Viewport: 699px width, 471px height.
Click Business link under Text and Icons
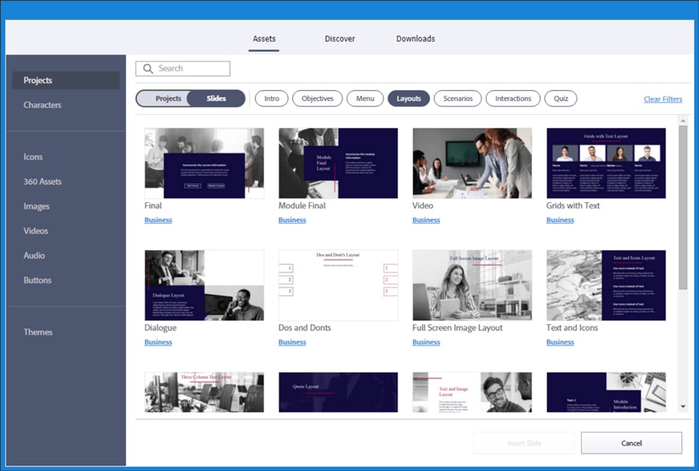(x=560, y=342)
